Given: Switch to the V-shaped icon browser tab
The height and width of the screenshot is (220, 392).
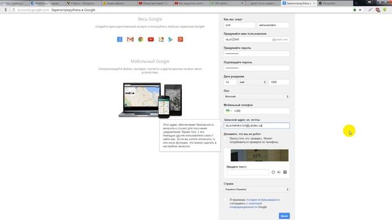Looking at the screenshot, I should 83,3.
